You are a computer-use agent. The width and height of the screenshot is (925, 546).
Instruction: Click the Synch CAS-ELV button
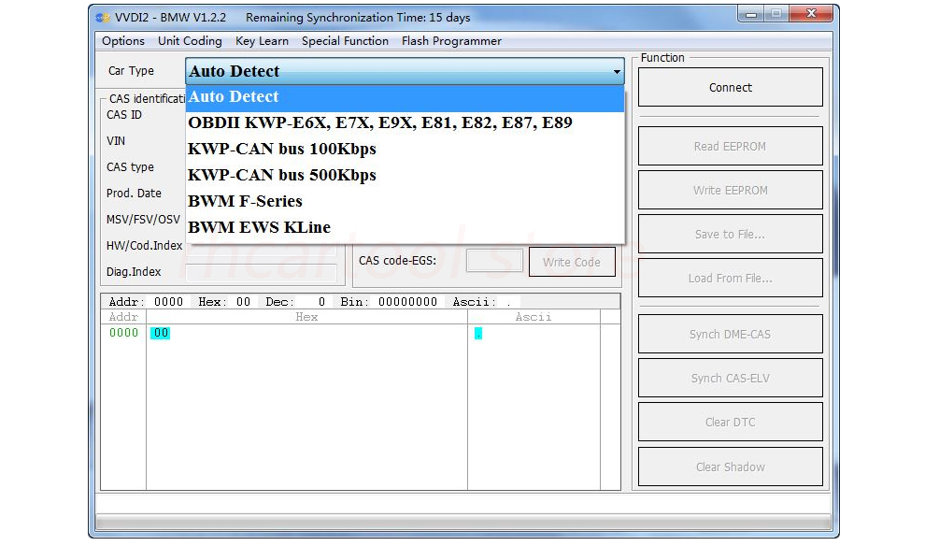tap(731, 379)
